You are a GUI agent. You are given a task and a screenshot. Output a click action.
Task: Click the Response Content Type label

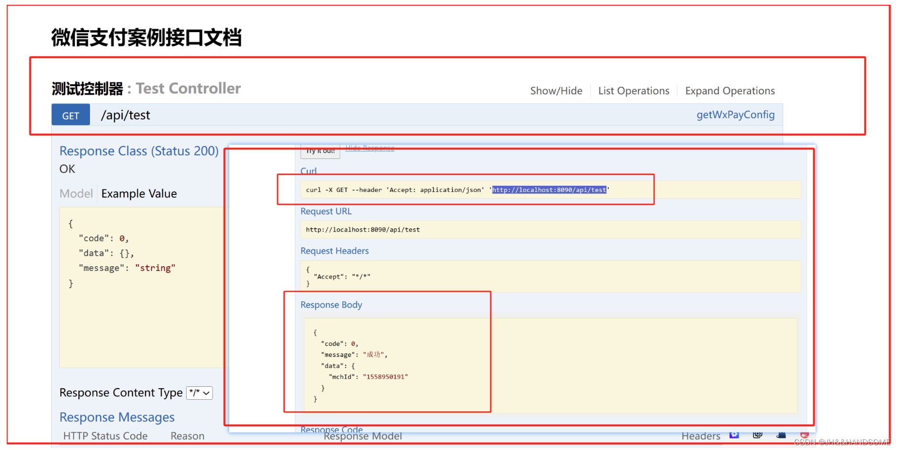point(121,393)
